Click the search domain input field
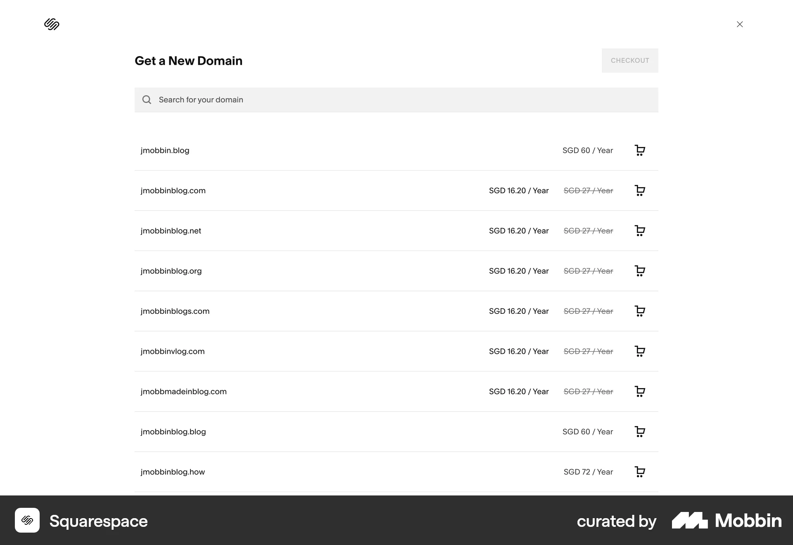793x545 pixels. [x=330, y=100]
